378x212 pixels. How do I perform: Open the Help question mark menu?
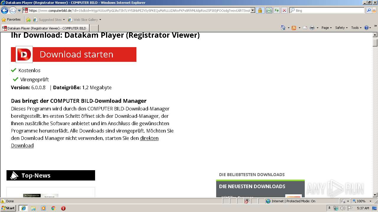pos(367,28)
